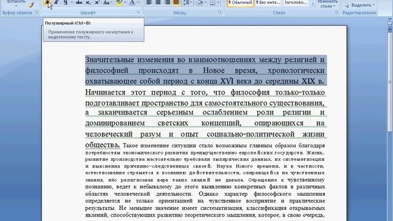Viewport: 393px width, 221px height.
Task: Click the vertical scrollbar thumb
Action: pos(390,82)
